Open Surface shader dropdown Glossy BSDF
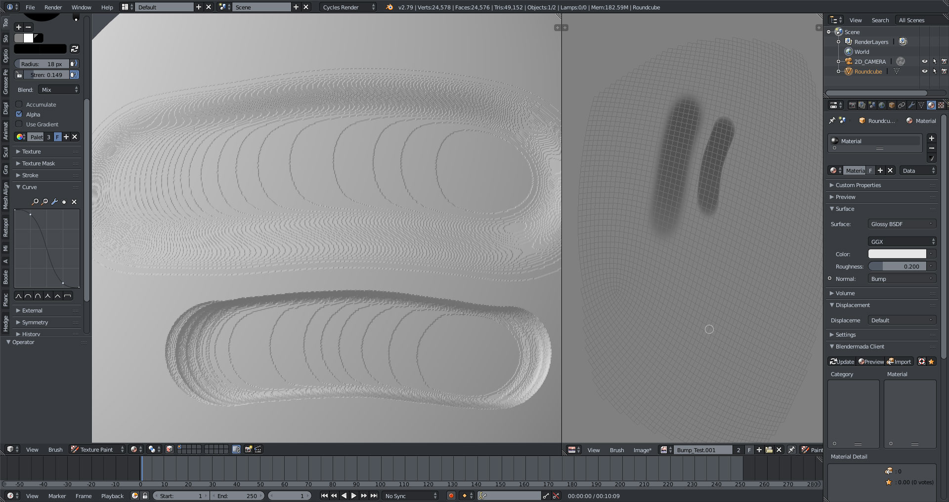Viewport: 949px width, 502px height. coord(902,224)
